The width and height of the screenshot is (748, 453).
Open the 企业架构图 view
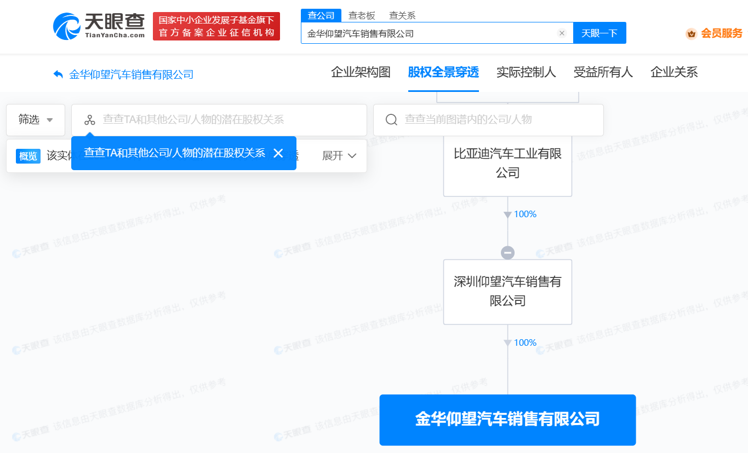[361, 72]
